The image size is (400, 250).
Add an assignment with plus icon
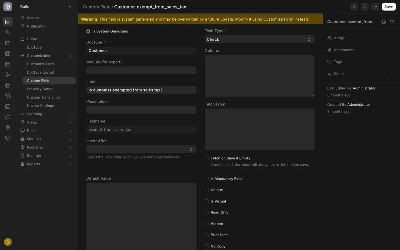click(392, 38)
